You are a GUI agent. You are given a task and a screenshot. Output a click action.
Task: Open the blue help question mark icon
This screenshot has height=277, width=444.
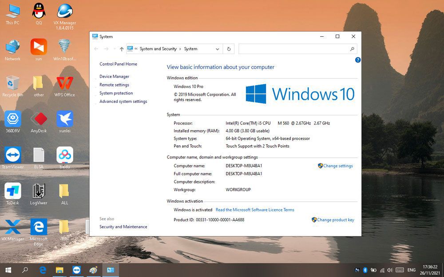click(x=357, y=60)
